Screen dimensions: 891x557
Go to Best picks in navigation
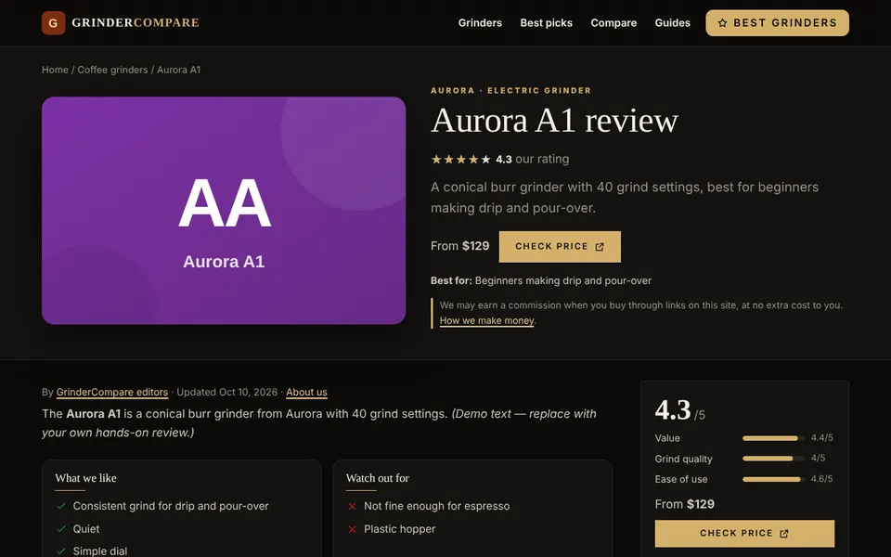[546, 22]
